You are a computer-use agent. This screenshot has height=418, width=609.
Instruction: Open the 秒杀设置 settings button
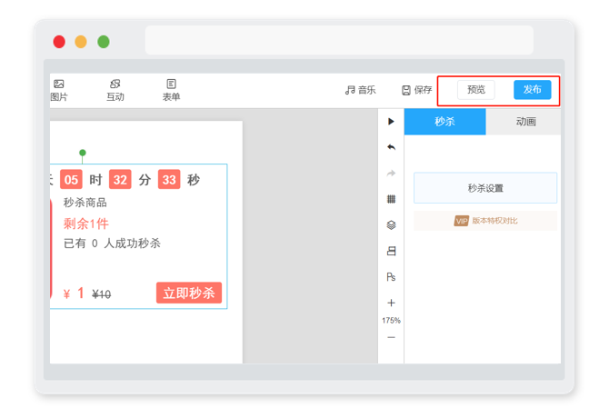485,188
